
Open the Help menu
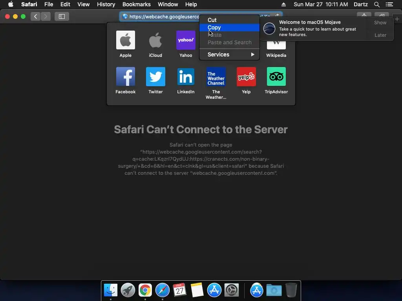[191, 4]
